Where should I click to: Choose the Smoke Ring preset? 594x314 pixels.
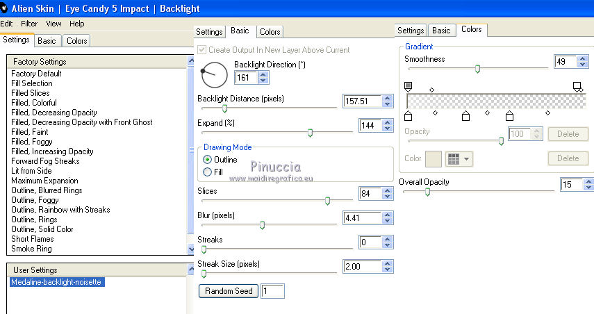coord(31,249)
